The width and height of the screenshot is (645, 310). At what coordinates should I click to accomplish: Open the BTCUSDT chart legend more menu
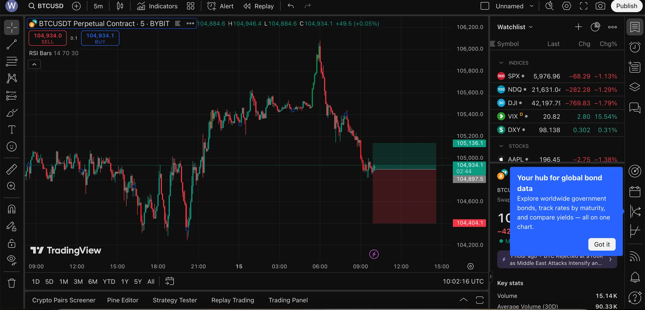pos(190,24)
